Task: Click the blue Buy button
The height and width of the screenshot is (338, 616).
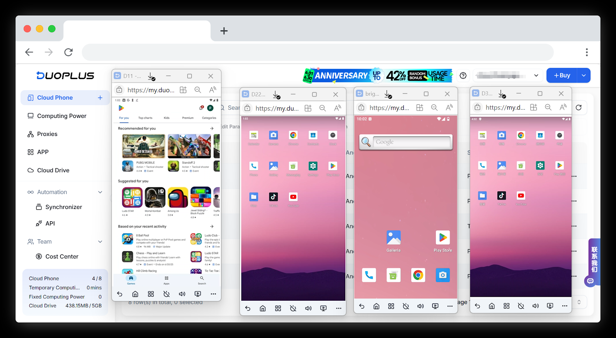Action: 562,76
